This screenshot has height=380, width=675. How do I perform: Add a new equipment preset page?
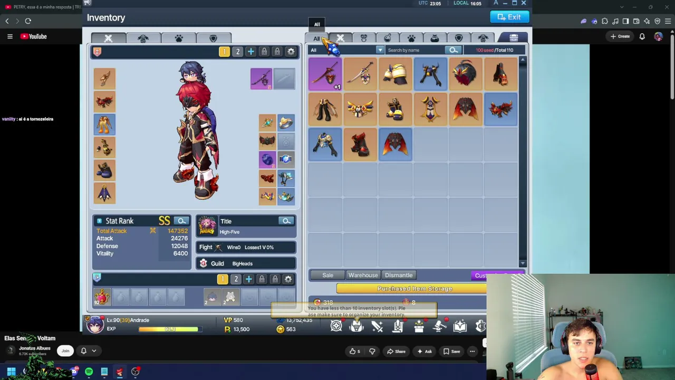click(250, 51)
